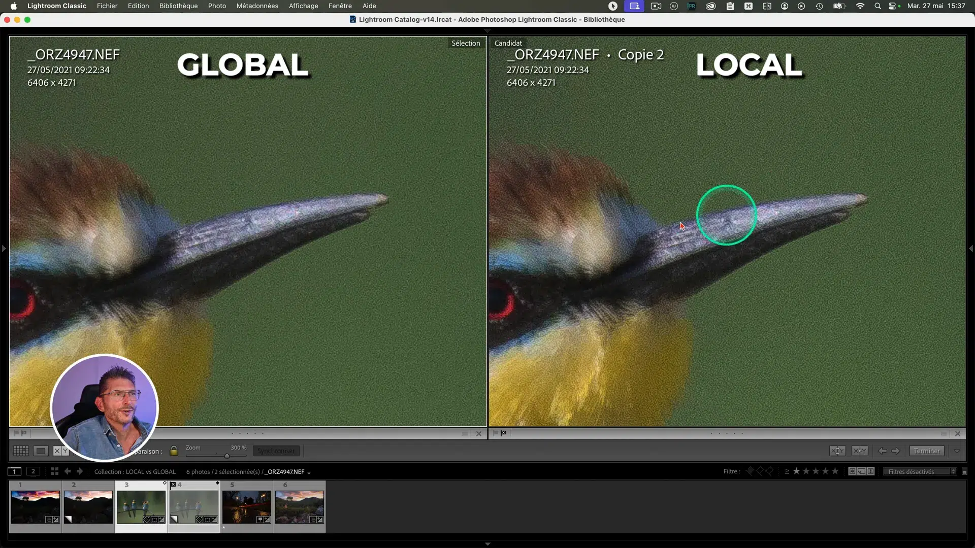This screenshot has height=548, width=975.
Task: Click the Synchroniser button
Action: (x=276, y=451)
